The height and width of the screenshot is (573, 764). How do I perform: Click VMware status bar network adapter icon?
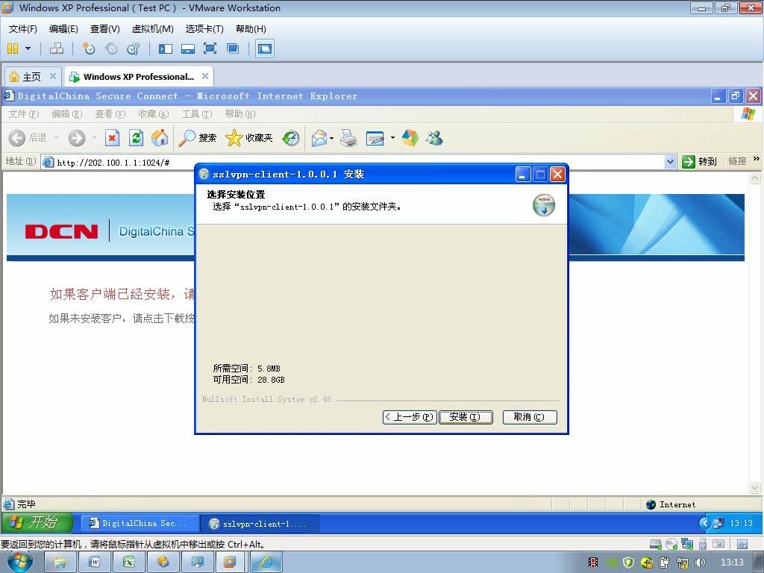click(687, 544)
